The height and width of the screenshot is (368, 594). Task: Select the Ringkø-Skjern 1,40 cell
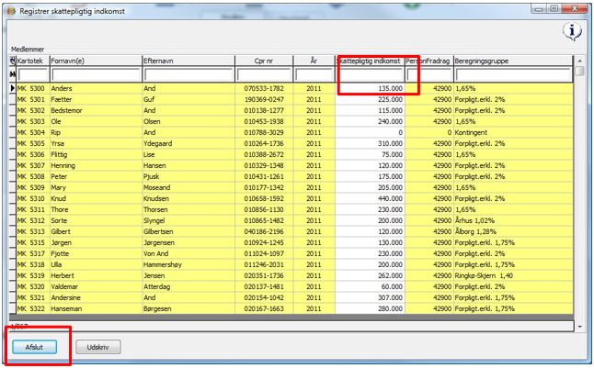[513, 275]
